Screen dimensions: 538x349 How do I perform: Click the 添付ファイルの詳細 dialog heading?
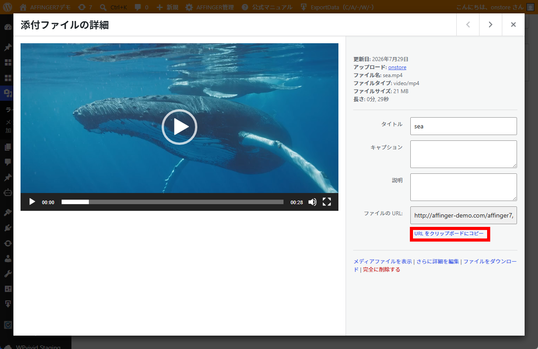(65, 25)
